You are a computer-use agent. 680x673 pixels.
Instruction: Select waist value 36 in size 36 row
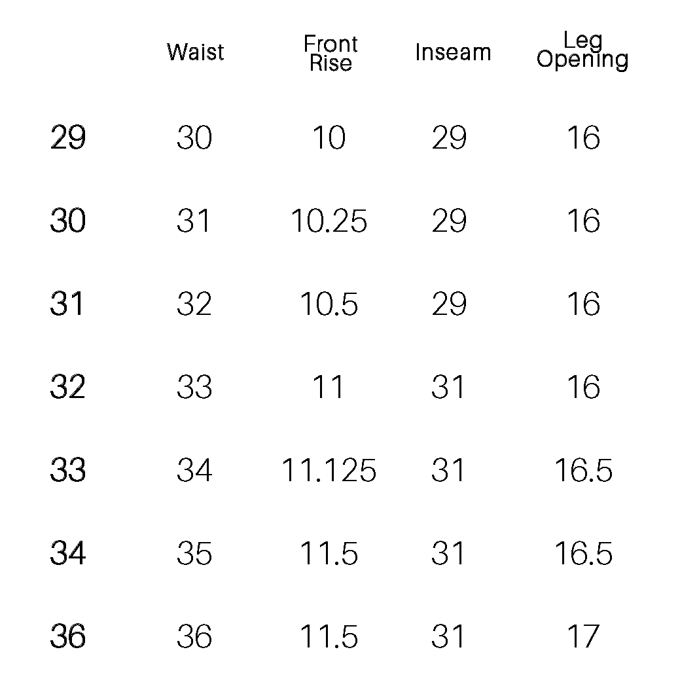pos(194,637)
